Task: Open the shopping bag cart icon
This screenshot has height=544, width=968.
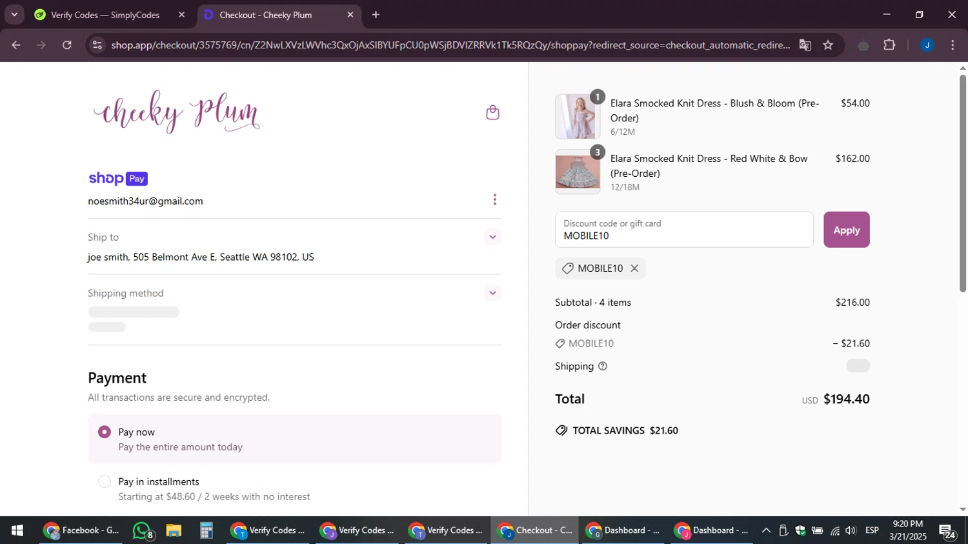Action: click(492, 112)
